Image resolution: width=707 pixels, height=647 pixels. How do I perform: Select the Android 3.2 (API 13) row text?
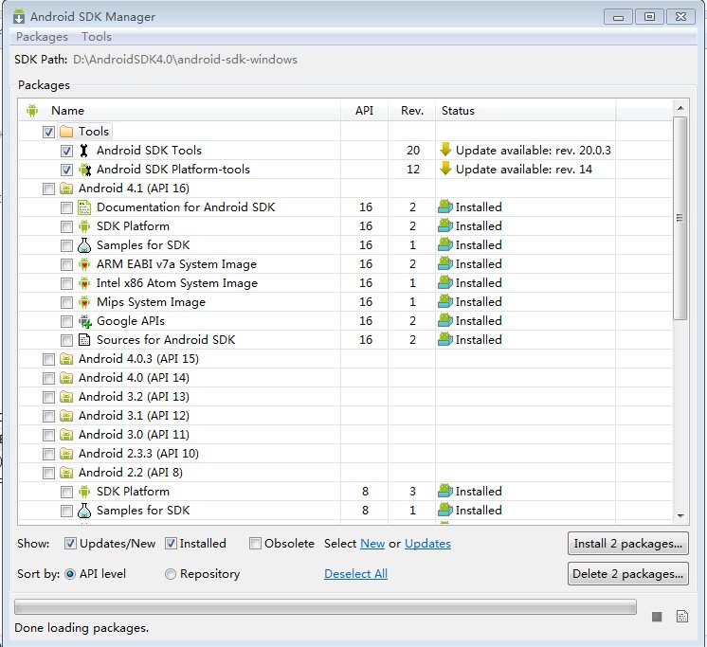tap(134, 397)
